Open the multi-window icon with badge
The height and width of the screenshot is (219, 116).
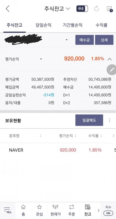[110, 9]
